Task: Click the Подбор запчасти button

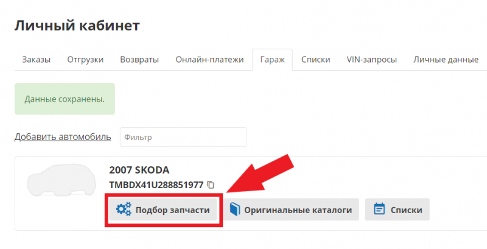Action: click(x=163, y=209)
